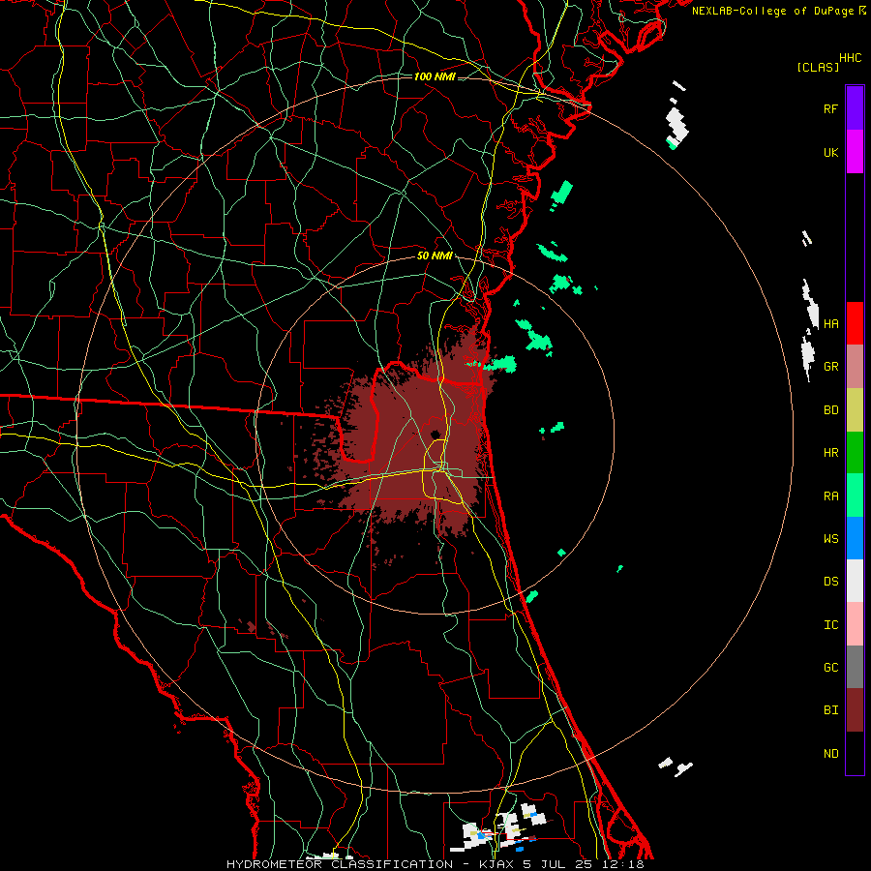Click the 50 NMI range ring label

[435, 256]
